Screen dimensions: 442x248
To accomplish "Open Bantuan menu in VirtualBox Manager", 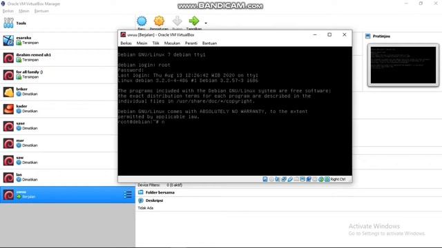I will coord(41,11).
